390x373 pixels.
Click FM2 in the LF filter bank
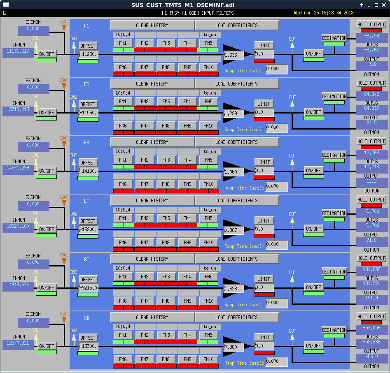(x=145, y=218)
